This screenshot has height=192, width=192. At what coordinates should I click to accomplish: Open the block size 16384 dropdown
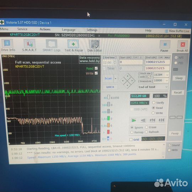(167, 75)
